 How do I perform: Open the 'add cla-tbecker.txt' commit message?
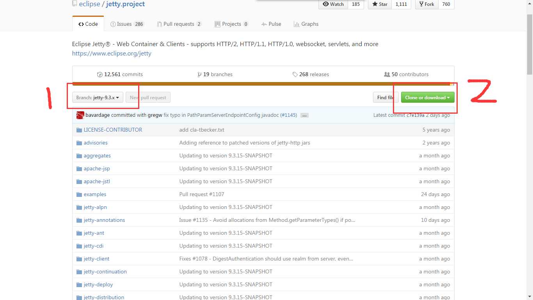point(202,130)
